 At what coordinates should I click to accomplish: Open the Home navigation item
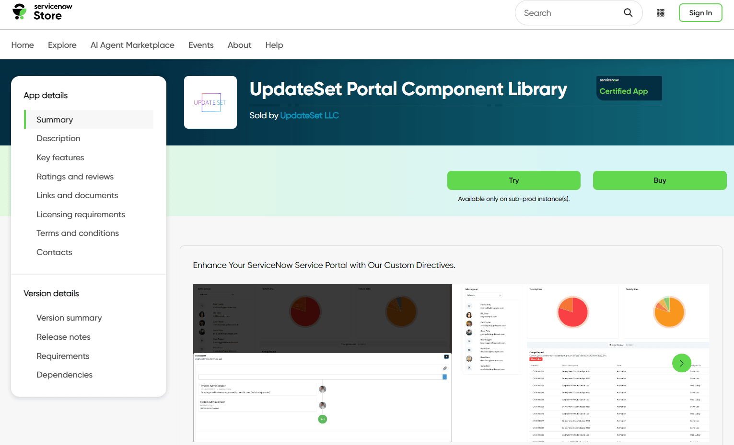pos(23,44)
